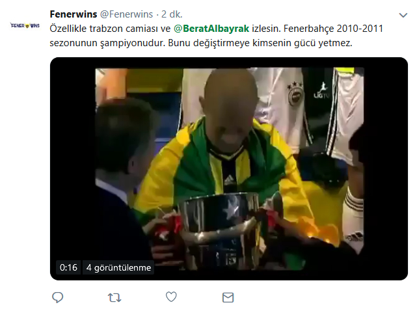Retweet the Fenerwins post
The height and width of the screenshot is (309, 417).
tap(114, 297)
